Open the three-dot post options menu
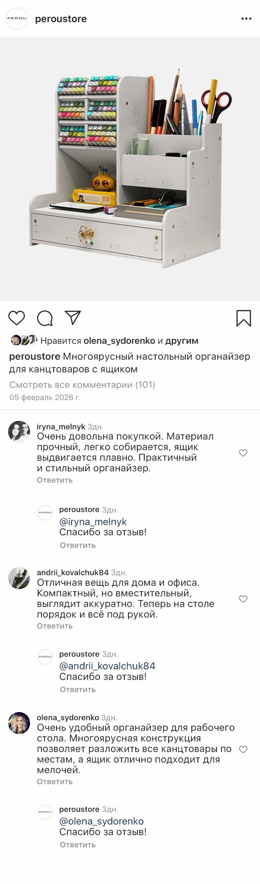260x884 pixels. (246, 19)
